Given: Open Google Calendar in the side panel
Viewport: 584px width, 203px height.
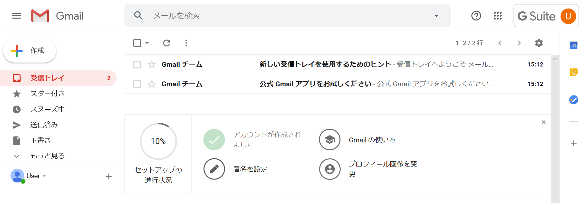Looking at the screenshot, I should [574, 45].
